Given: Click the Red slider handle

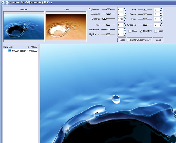Looking at the screenshot, I should (x=145, y=10).
